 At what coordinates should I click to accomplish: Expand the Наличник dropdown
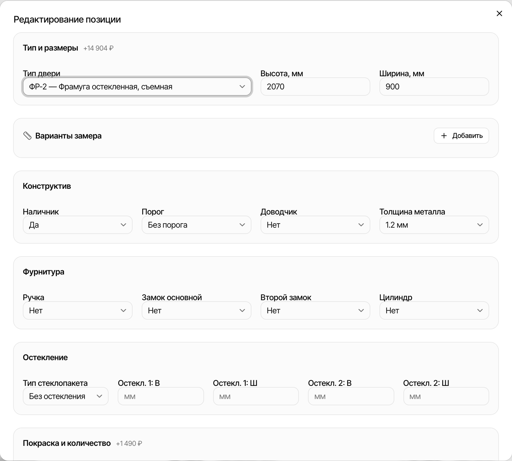click(x=78, y=225)
